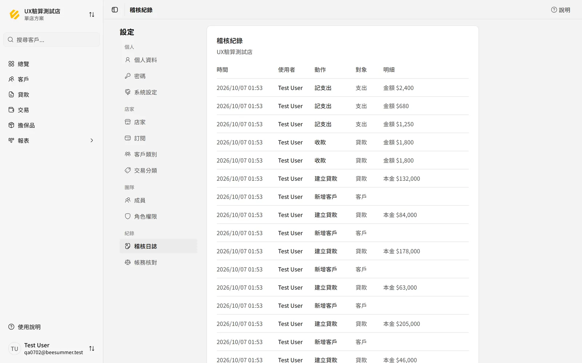Click the 貸款 document icon

click(x=11, y=94)
